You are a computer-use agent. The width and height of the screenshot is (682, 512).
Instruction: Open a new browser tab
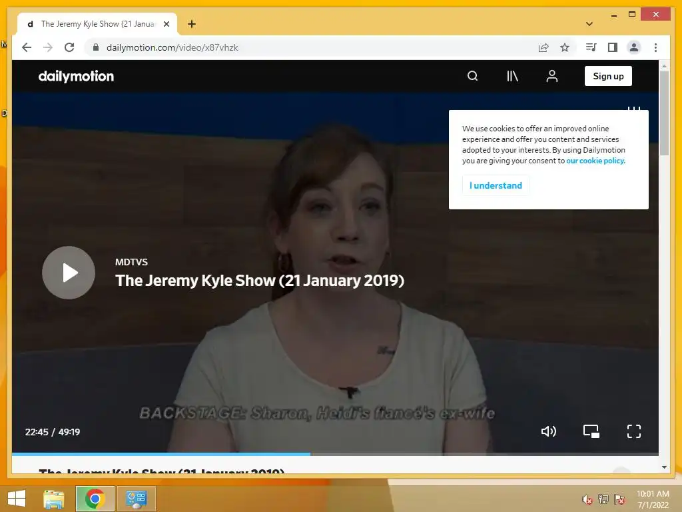pyautogui.click(x=192, y=24)
